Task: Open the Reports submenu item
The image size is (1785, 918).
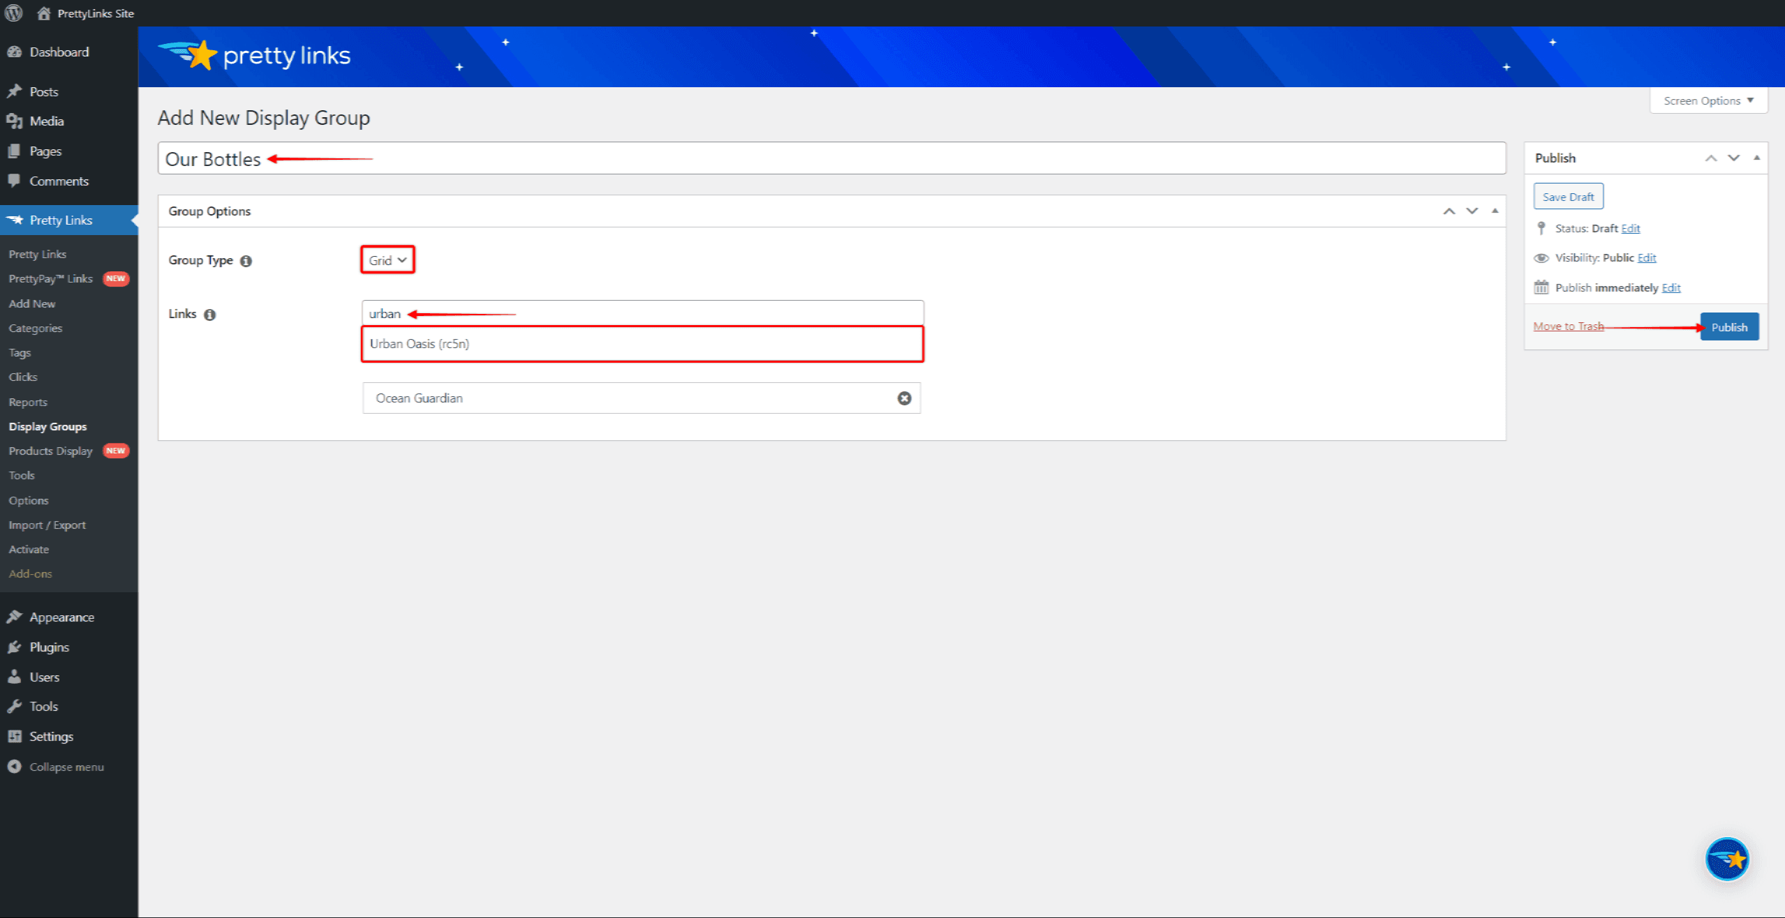Action: tap(28, 402)
